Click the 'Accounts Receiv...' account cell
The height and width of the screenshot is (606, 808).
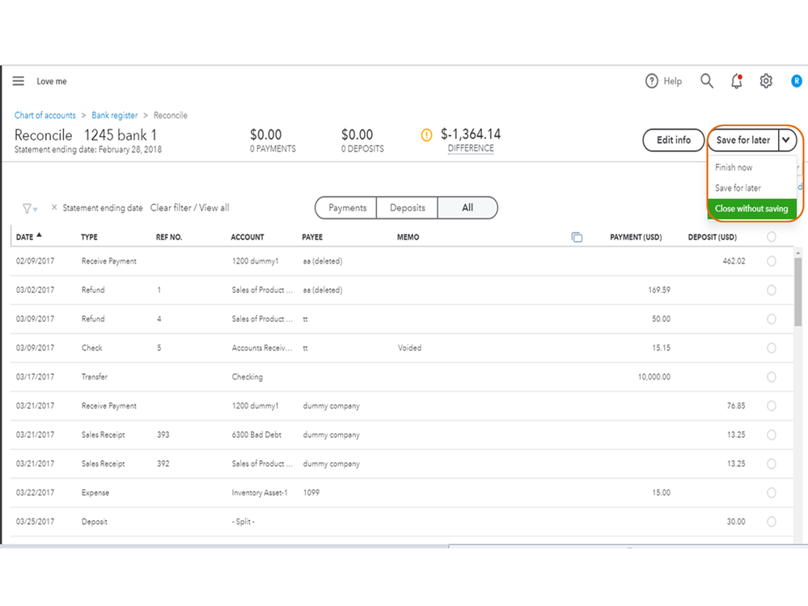262,348
